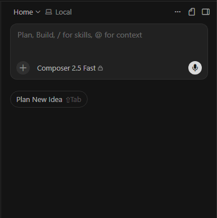Click the blank area under the placeholder text
The height and width of the screenshot is (218, 217).
pyautogui.click(x=109, y=49)
